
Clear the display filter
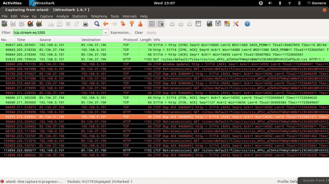pos(139,32)
